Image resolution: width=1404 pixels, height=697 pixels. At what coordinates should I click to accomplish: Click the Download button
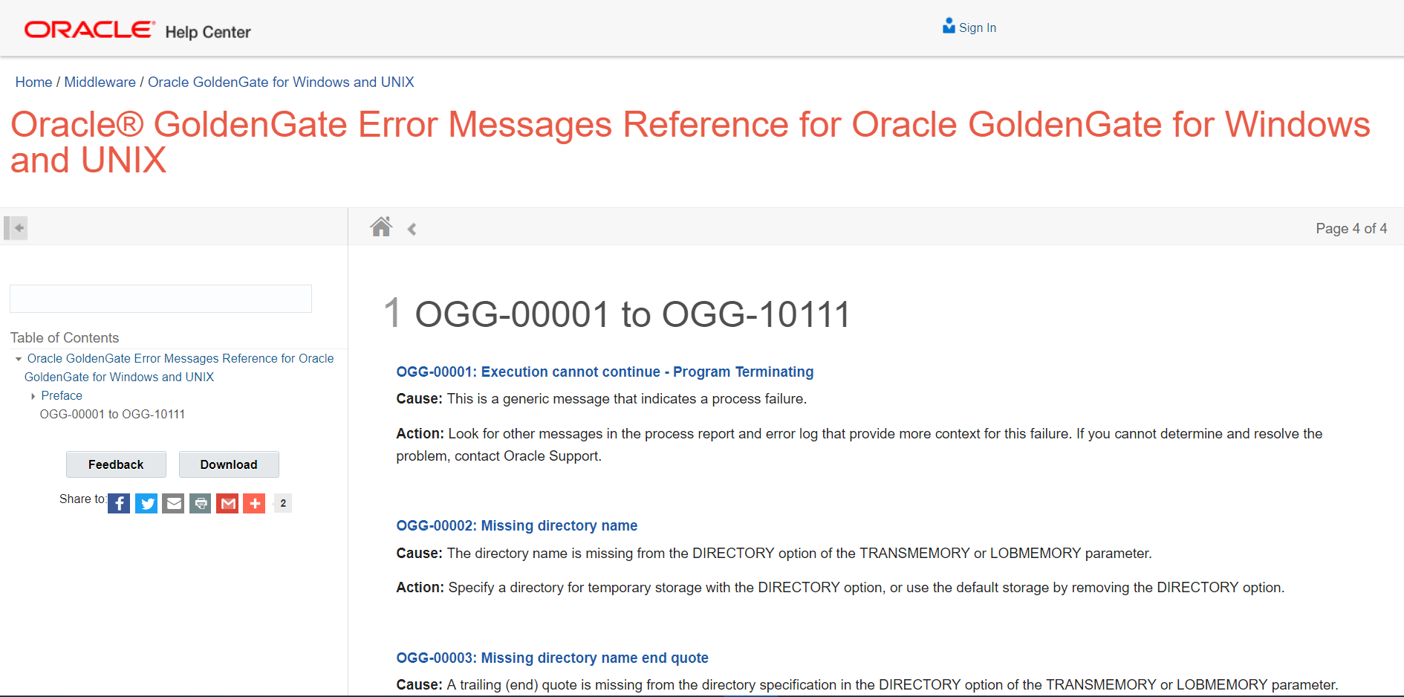(229, 464)
